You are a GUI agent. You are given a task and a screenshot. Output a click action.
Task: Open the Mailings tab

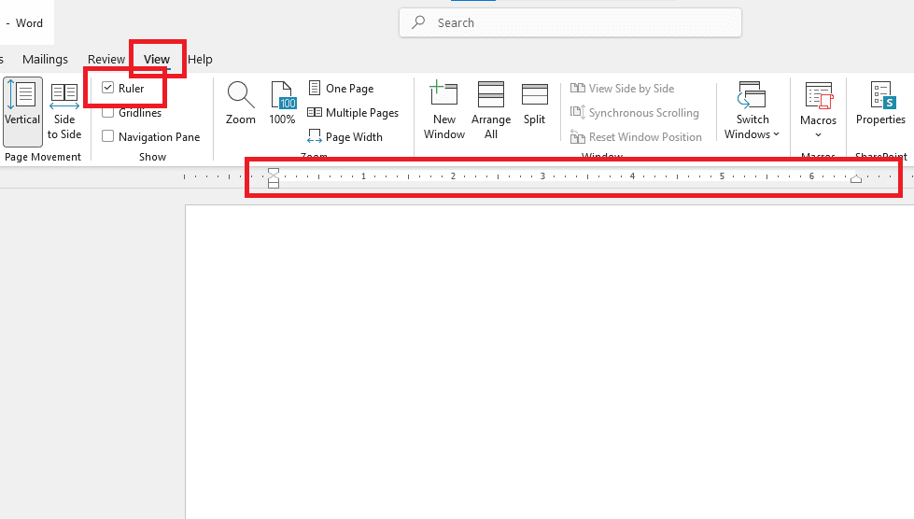(x=45, y=60)
